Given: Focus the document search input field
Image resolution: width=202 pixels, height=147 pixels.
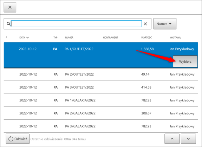Looking at the screenshot, I should [x=76, y=24].
